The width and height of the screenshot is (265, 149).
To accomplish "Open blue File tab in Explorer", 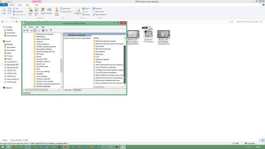I will (x=4, y=5).
